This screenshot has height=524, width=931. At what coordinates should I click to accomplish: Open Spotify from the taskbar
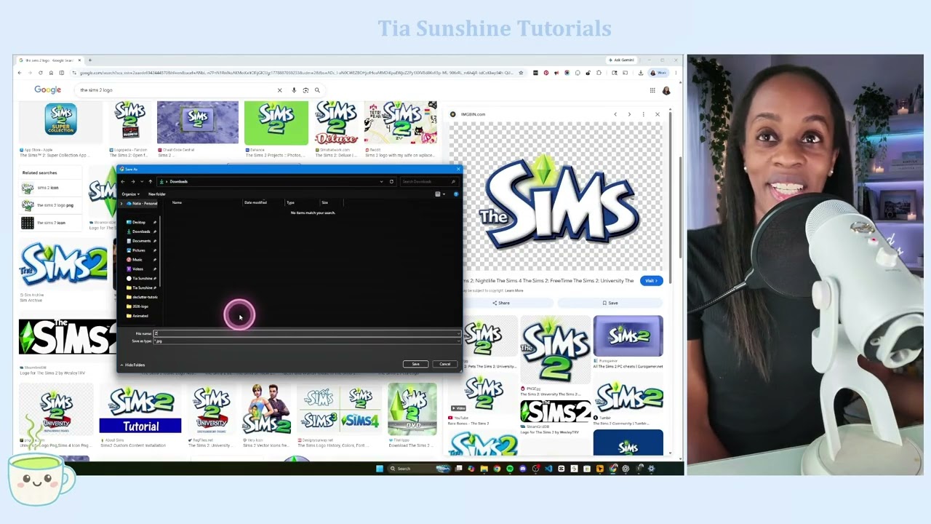[x=509, y=469]
